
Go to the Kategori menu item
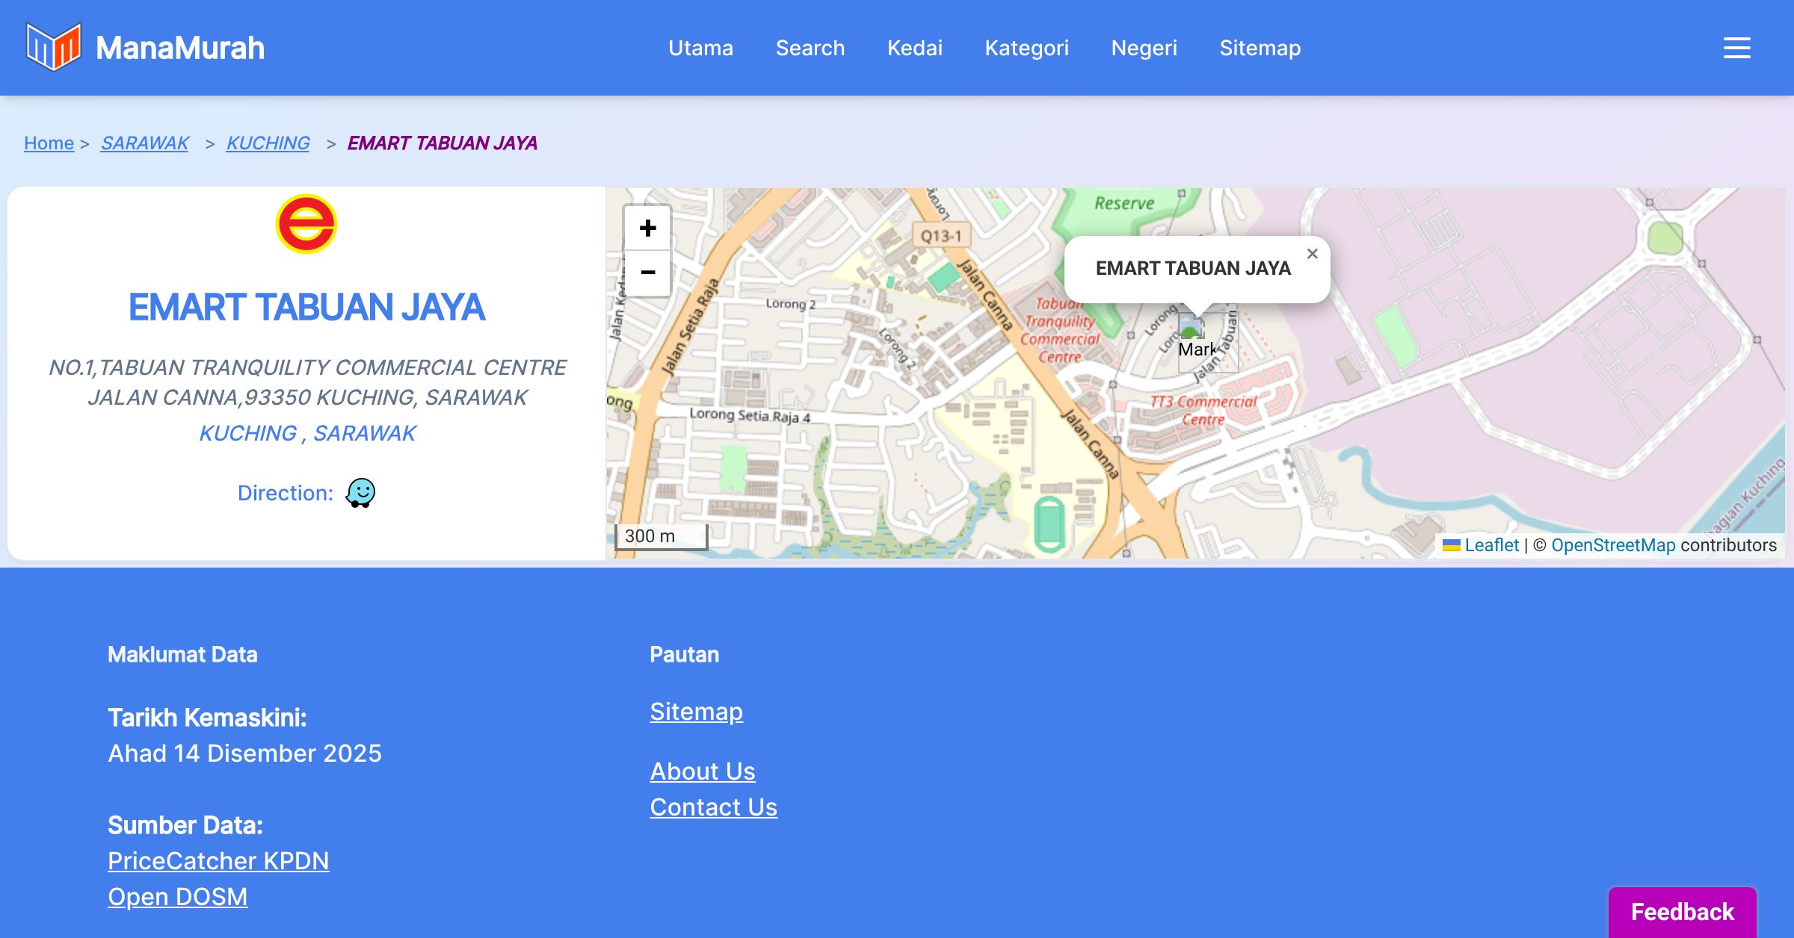(1026, 48)
